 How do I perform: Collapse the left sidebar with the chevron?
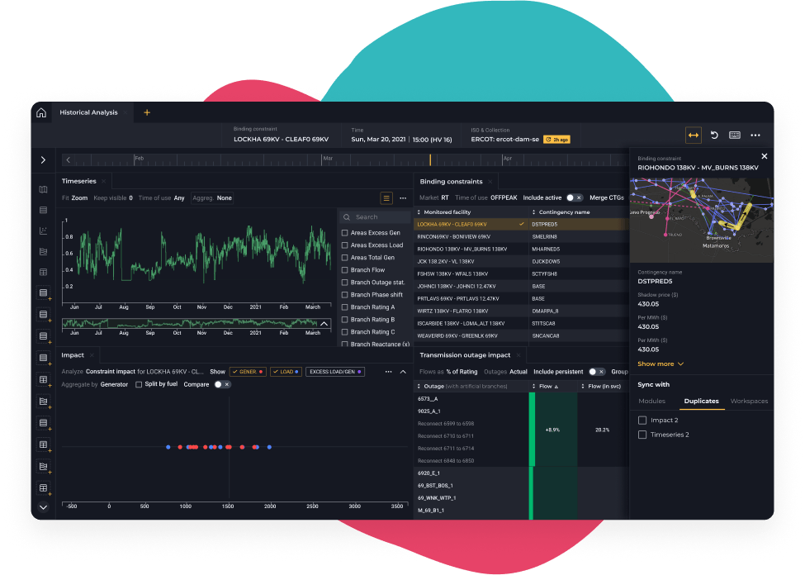44,159
